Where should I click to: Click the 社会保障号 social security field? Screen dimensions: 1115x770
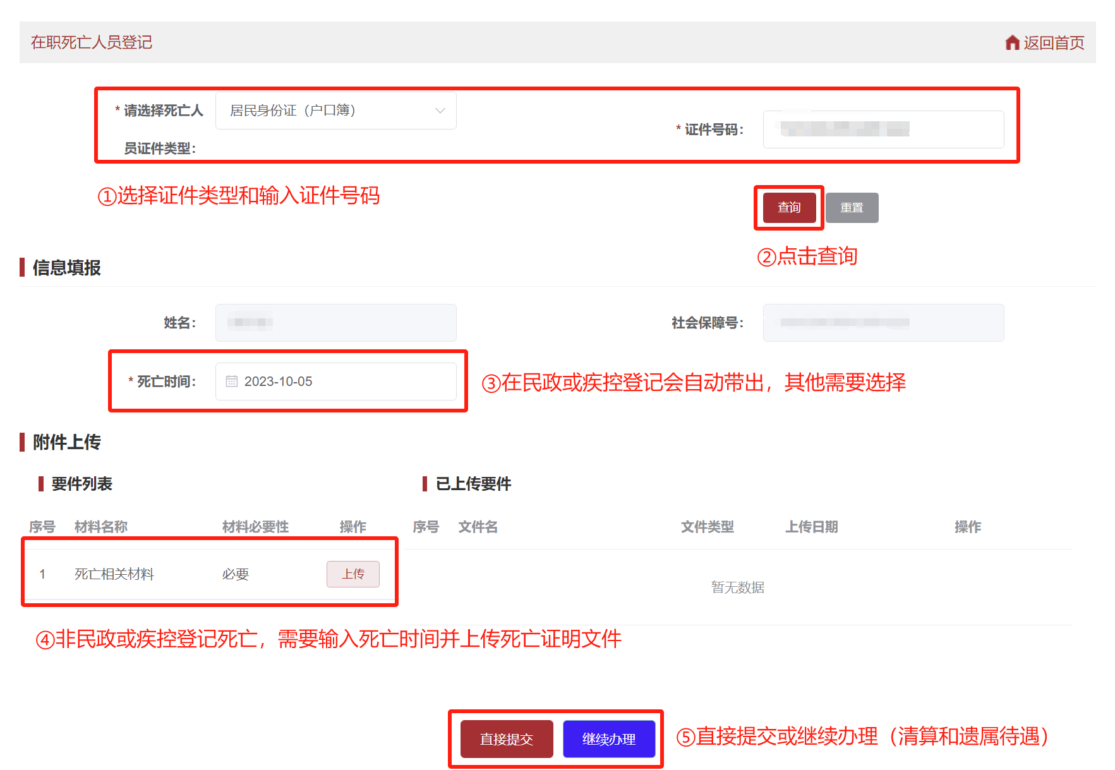coord(883,322)
